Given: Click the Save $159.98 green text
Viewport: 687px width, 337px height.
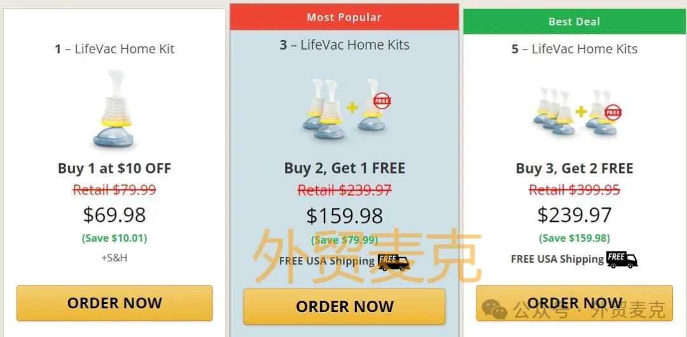Looking at the screenshot, I should click(x=574, y=238).
